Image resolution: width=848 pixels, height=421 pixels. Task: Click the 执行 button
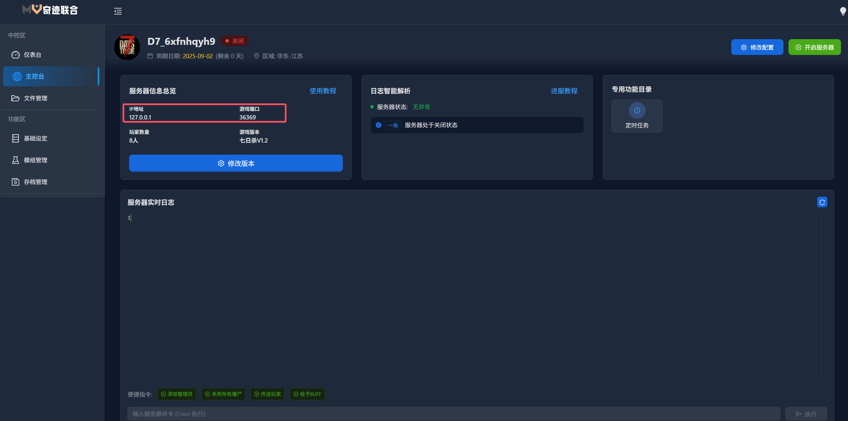tap(806, 414)
